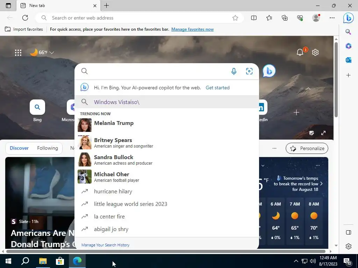Open Browser essentials heart icon
The height and width of the screenshot is (268, 358).
[300, 18]
